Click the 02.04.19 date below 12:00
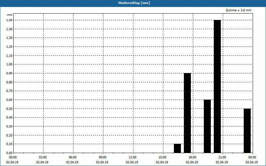 pyautogui.click(x=132, y=162)
